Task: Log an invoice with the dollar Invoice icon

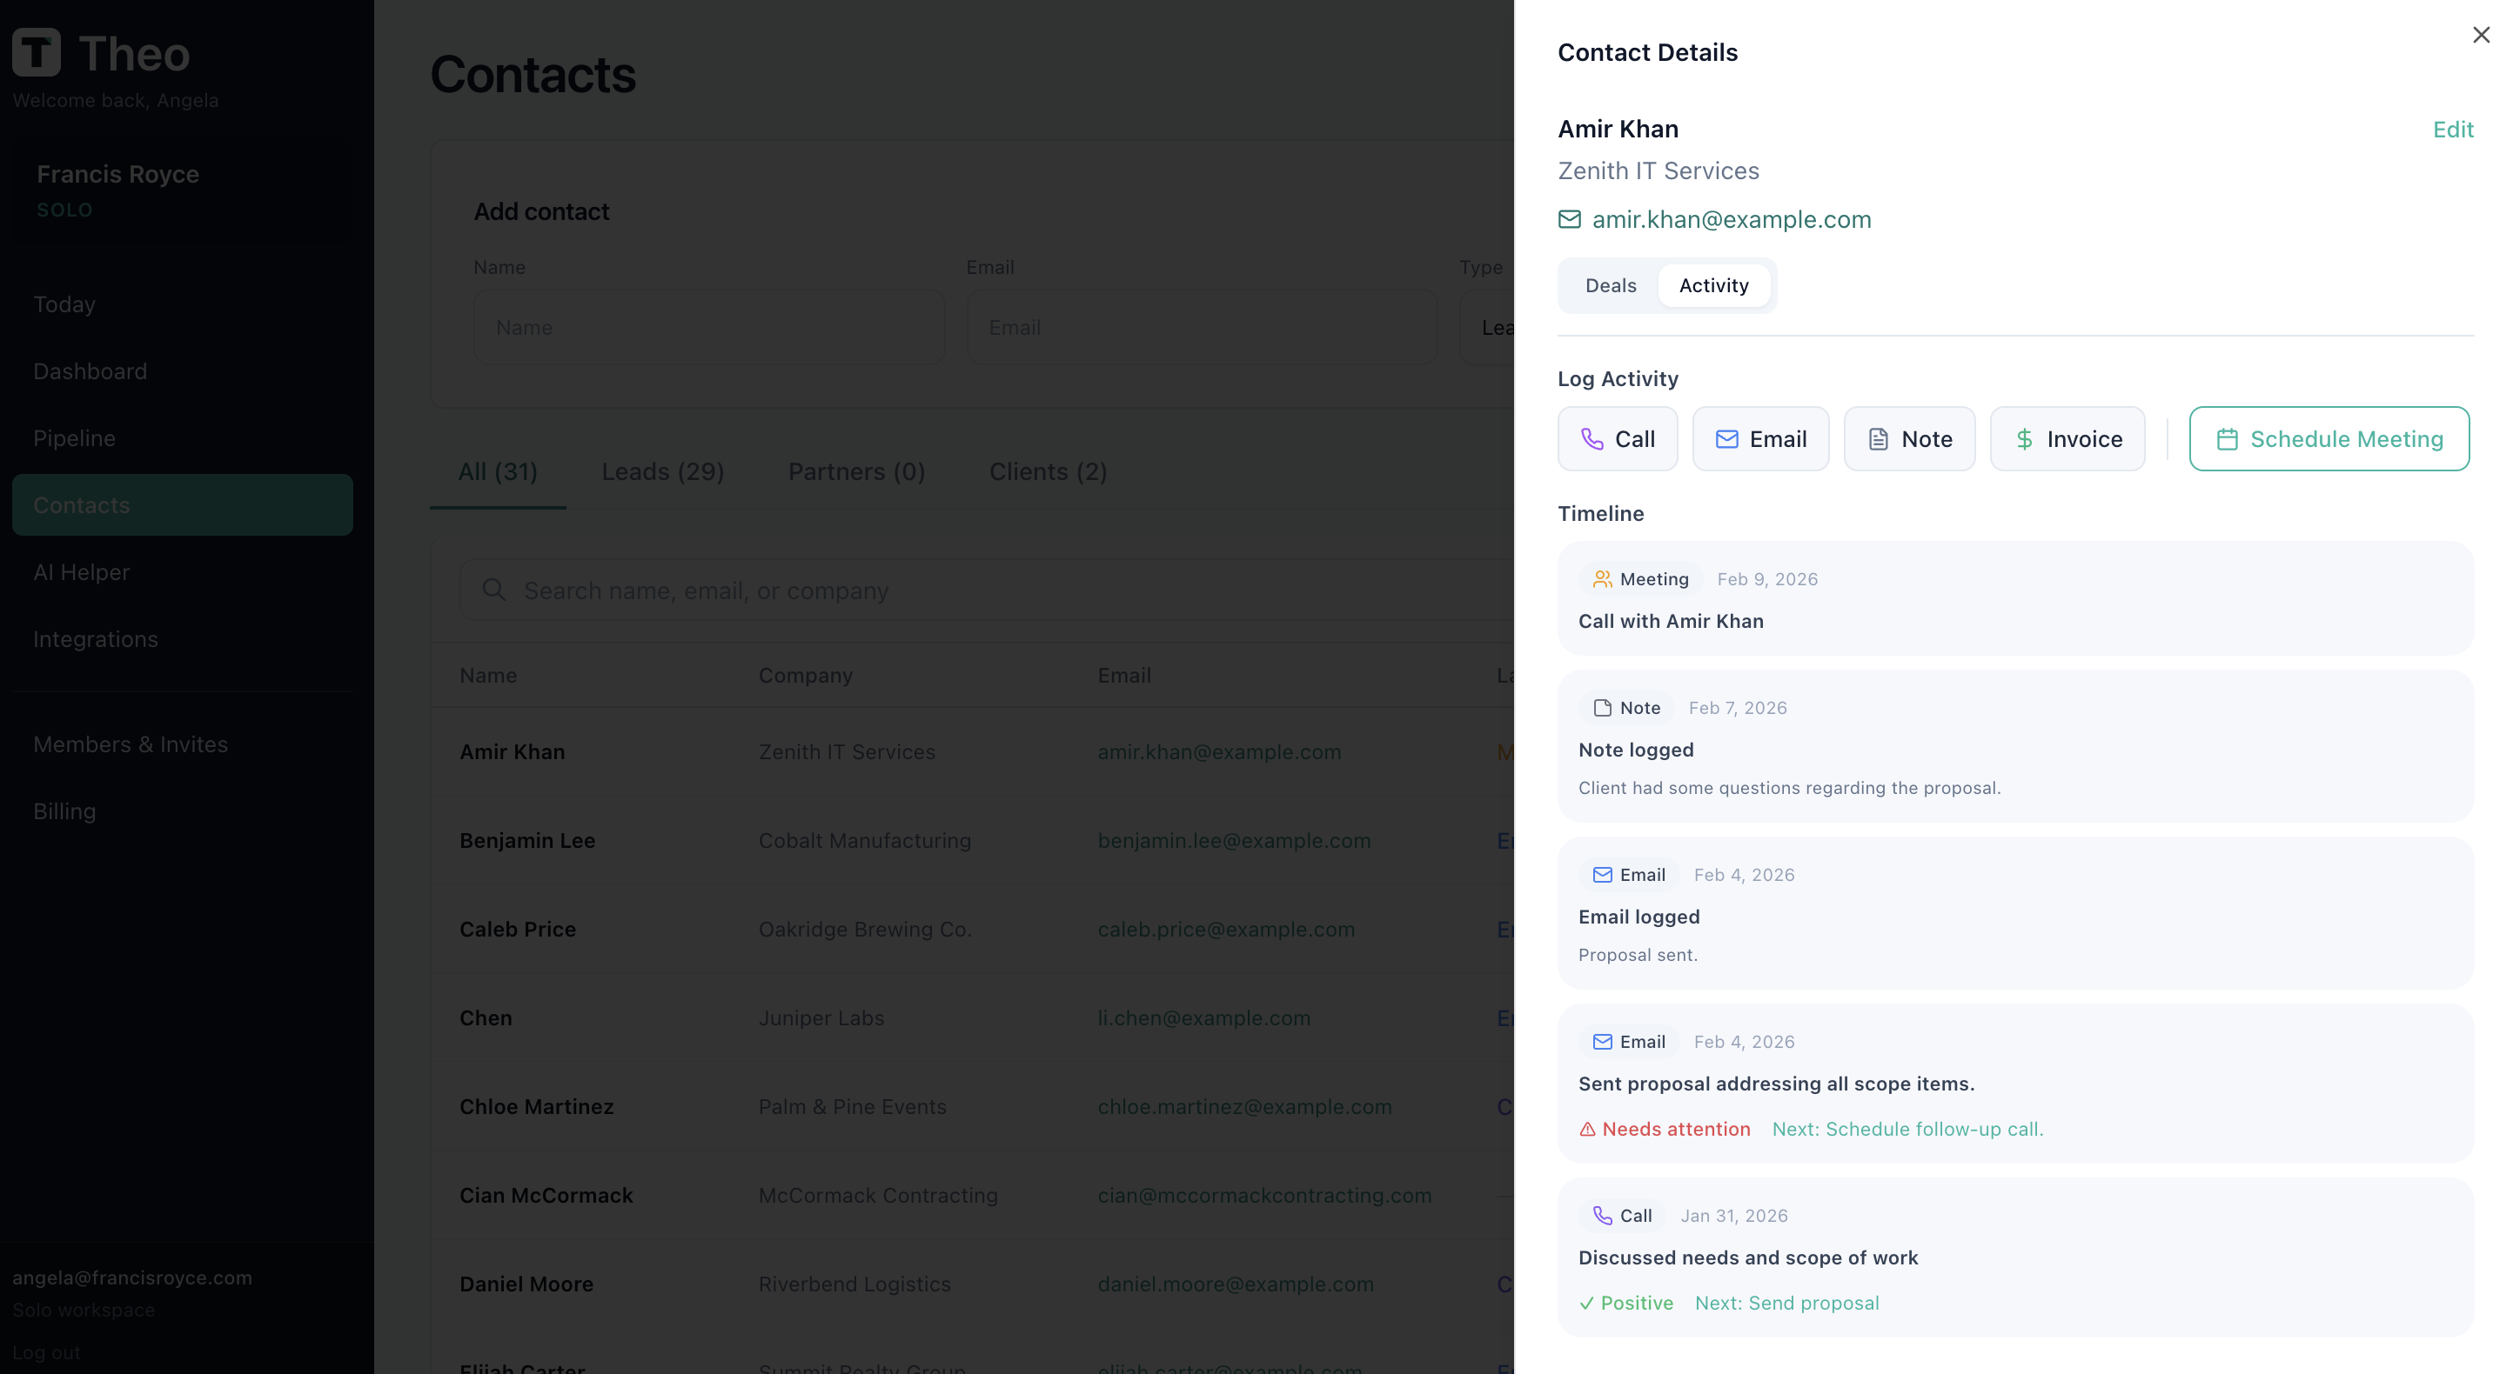Action: [x=2024, y=439]
